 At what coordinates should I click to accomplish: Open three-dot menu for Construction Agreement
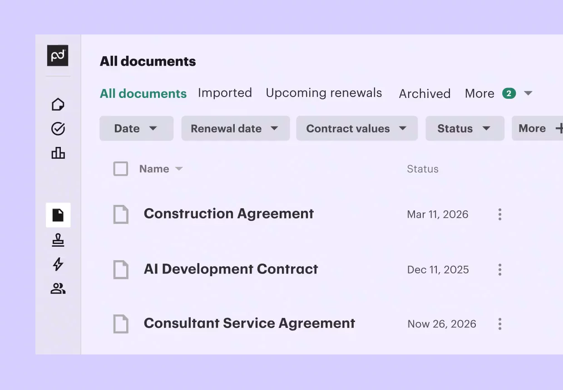click(x=500, y=214)
